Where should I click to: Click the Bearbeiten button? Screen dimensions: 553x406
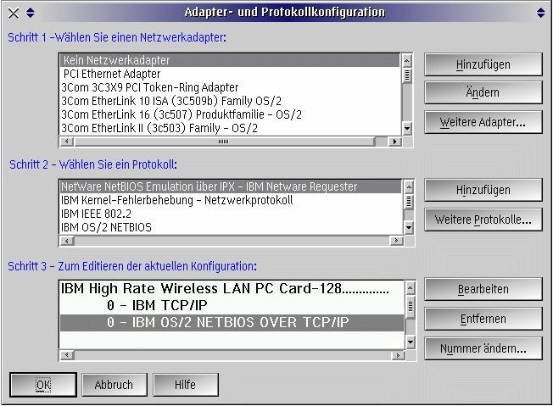(x=483, y=289)
